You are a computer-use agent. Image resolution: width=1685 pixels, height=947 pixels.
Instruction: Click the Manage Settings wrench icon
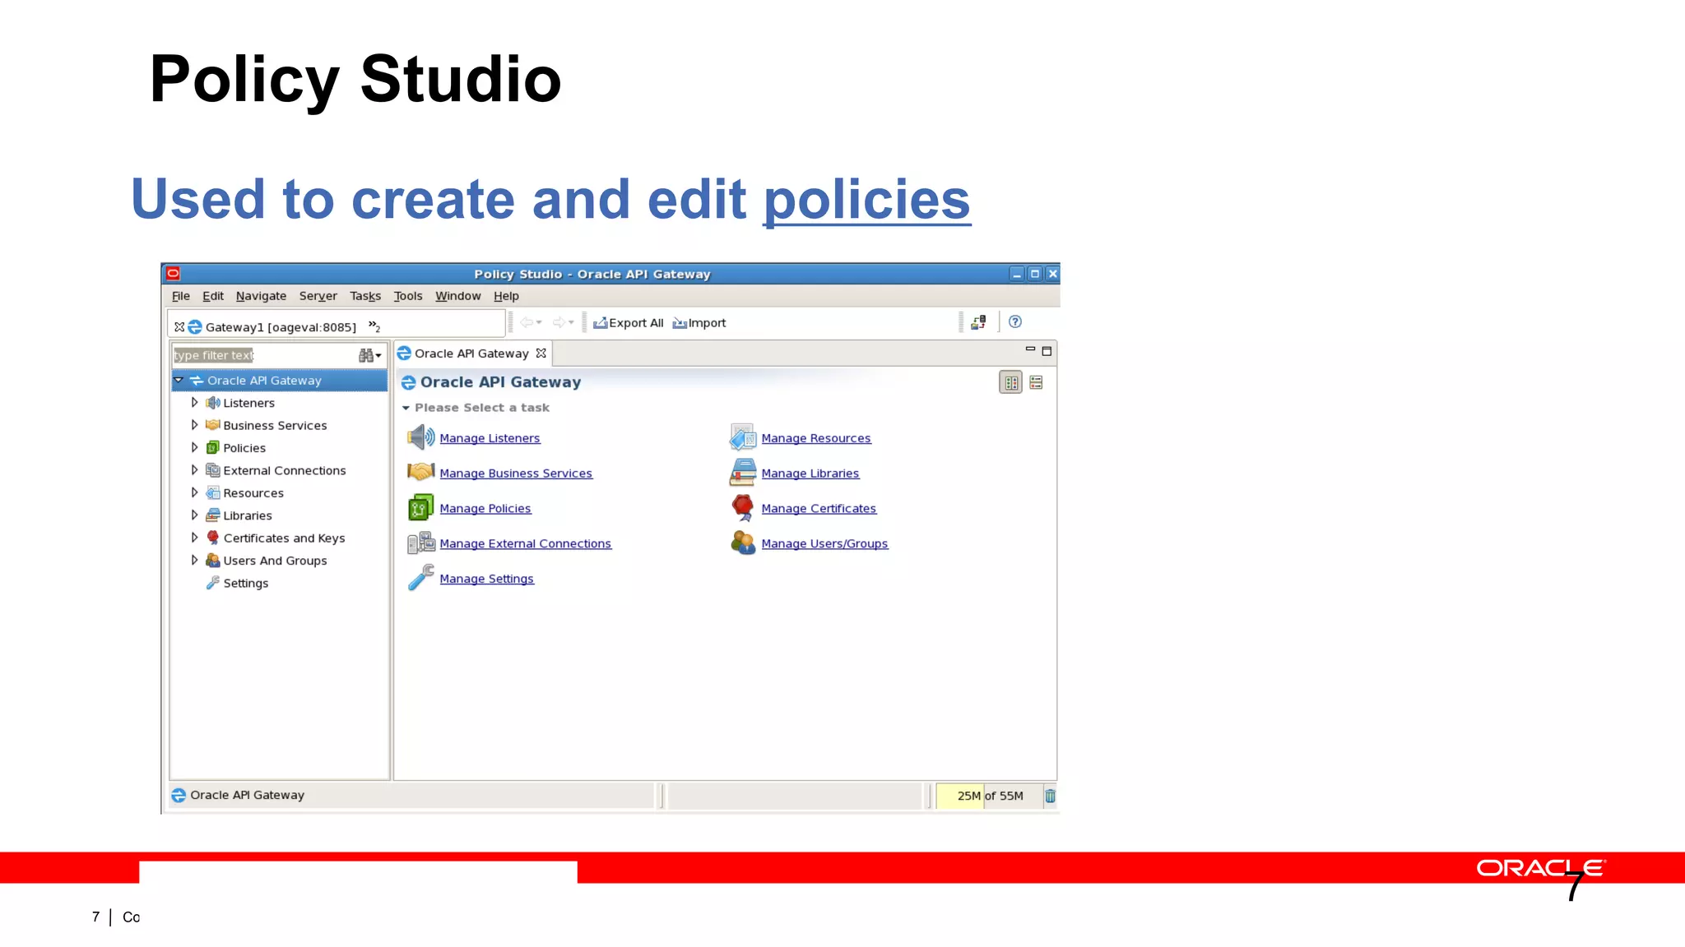[420, 578]
